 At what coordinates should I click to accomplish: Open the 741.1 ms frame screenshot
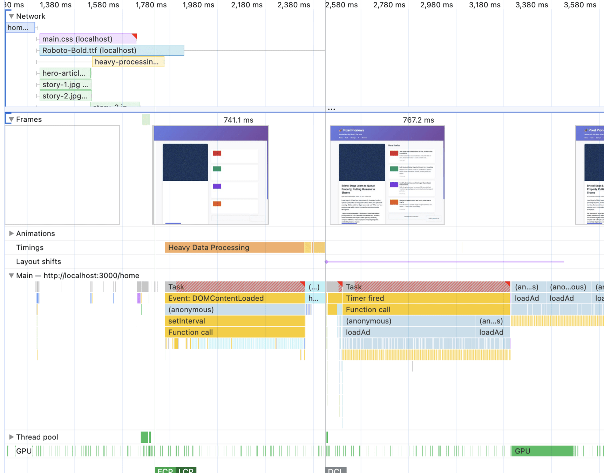click(211, 175)
